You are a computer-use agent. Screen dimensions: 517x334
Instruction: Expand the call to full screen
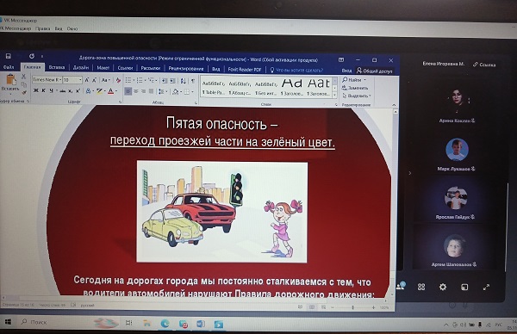click(486, 288)
